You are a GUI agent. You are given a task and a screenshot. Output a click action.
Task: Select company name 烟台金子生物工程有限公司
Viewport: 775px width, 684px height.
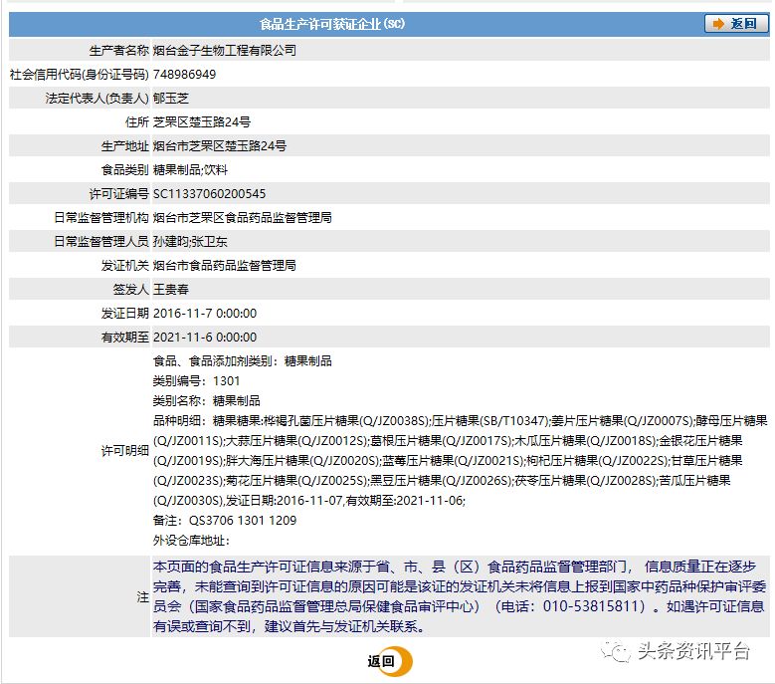coord(225,51)
